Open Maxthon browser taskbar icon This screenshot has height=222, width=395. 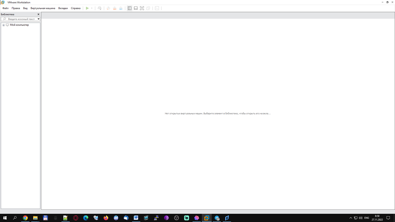coord(116,218)
